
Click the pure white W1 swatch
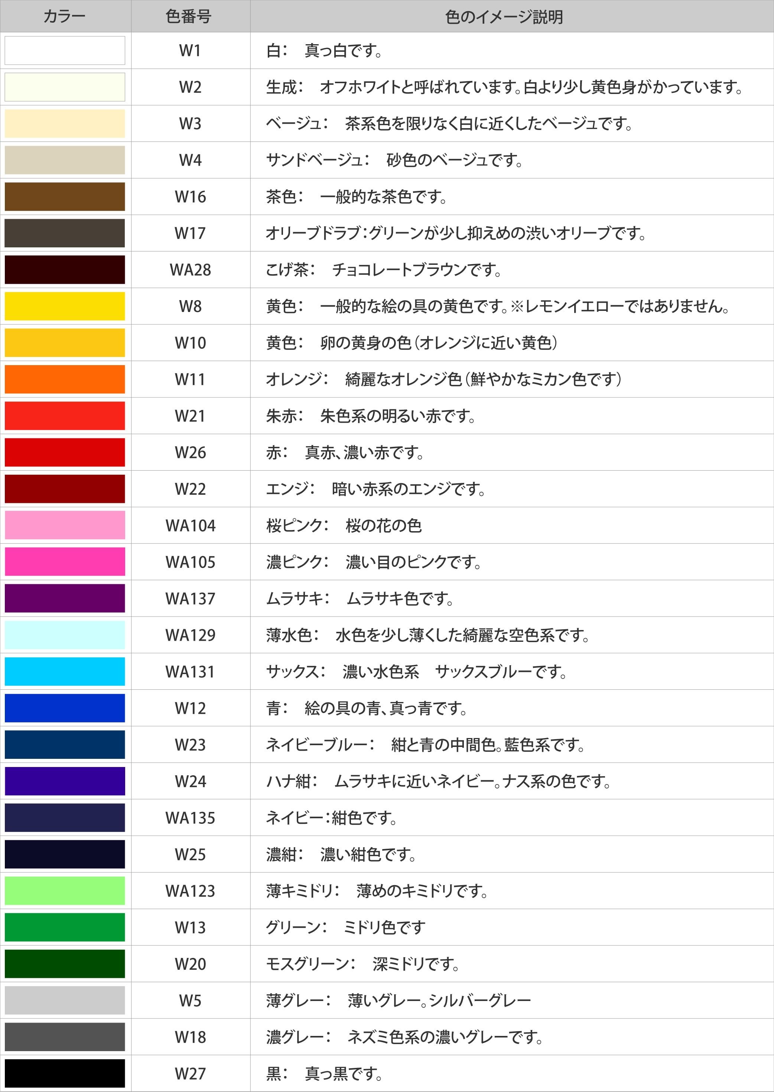[65, 50]
